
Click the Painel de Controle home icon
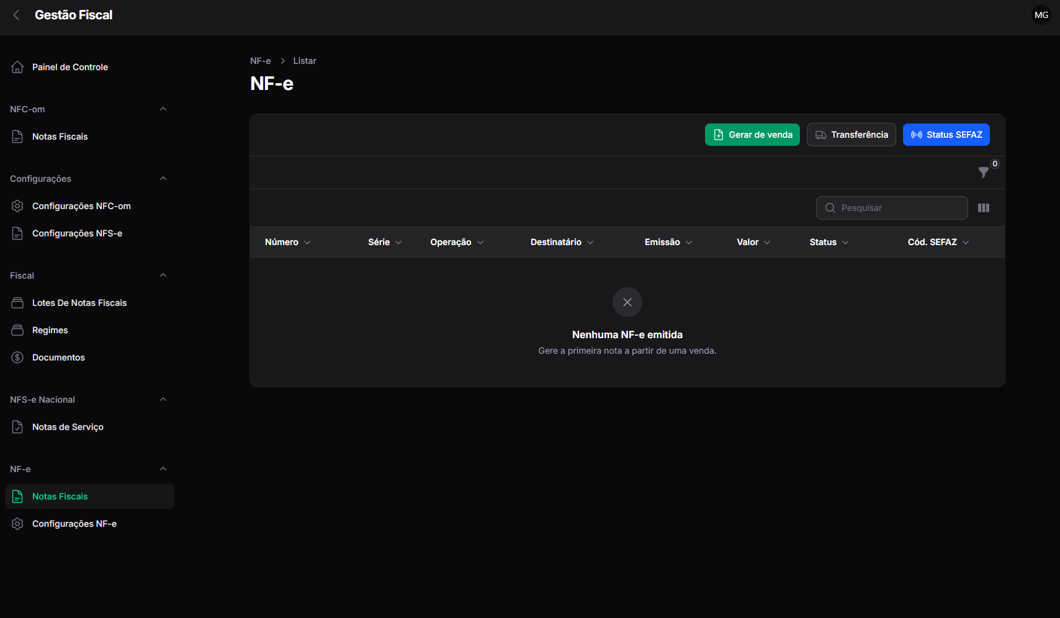pyautogui.click(x=17, y=67)
